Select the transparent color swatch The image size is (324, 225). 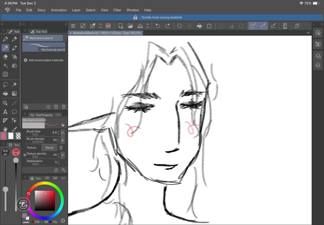(18, 136)
